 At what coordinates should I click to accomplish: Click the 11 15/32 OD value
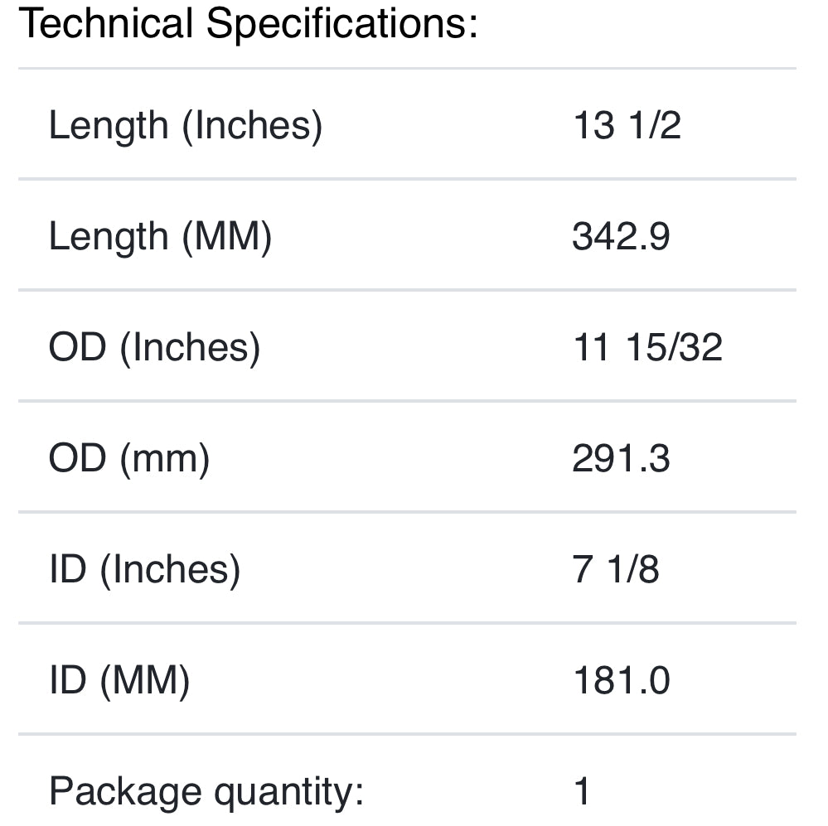[x=647, y=347]
